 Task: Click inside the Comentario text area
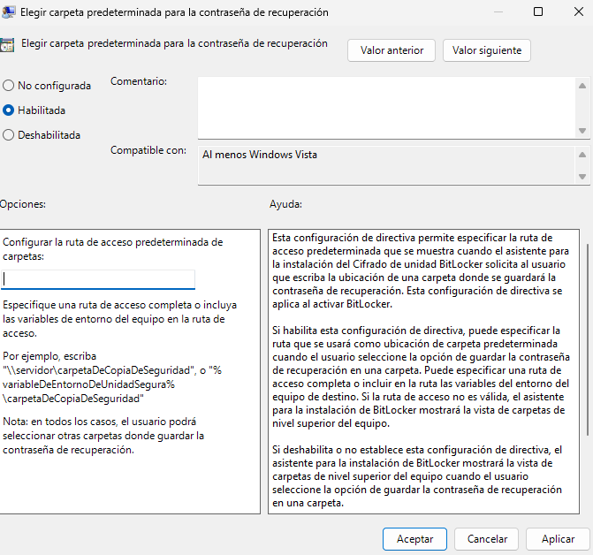pos(384,106)
